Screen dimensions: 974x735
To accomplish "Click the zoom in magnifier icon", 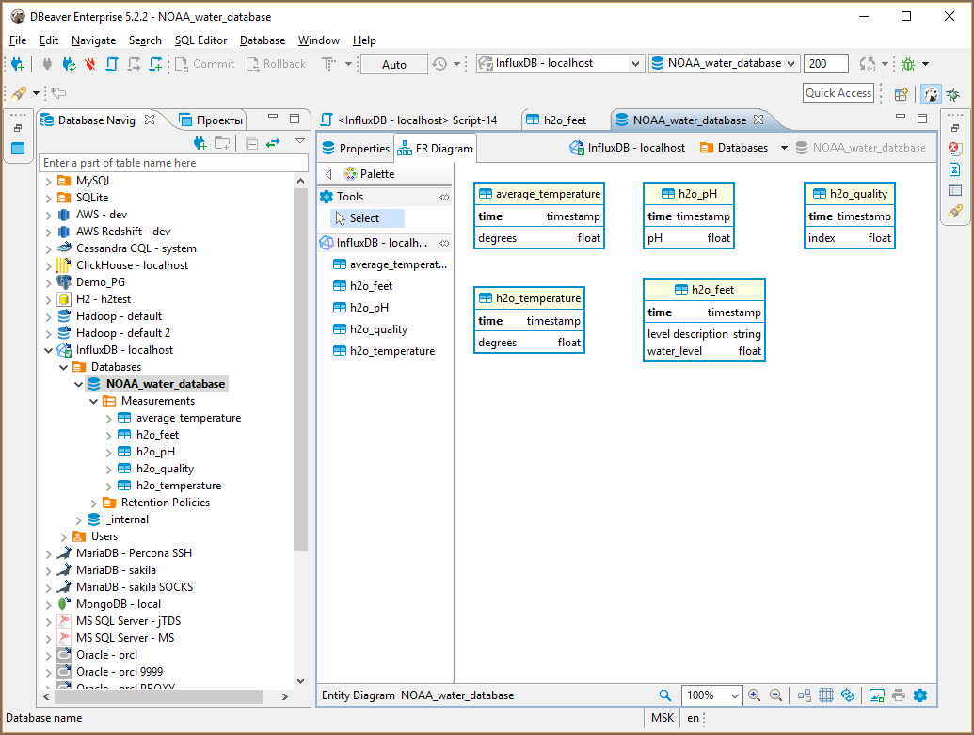I will pos(754,695).
